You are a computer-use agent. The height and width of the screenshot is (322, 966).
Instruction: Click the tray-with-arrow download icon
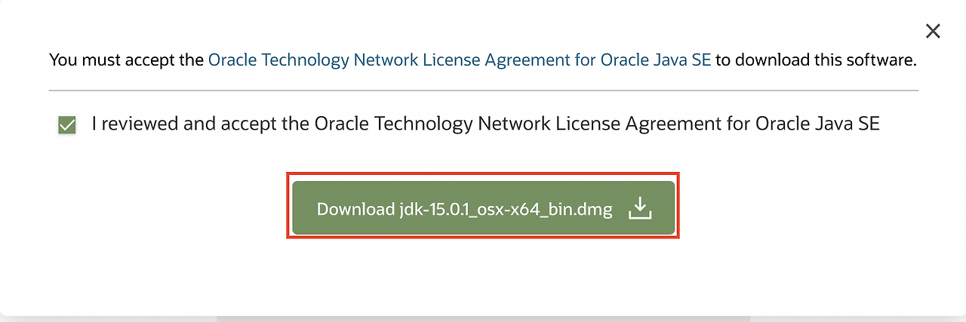639,208
